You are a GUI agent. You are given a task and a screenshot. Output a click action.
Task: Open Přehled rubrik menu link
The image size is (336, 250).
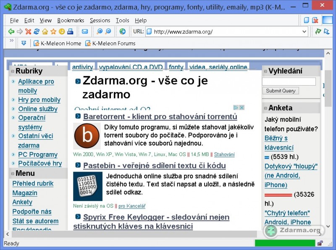click(x=33, y=183)
